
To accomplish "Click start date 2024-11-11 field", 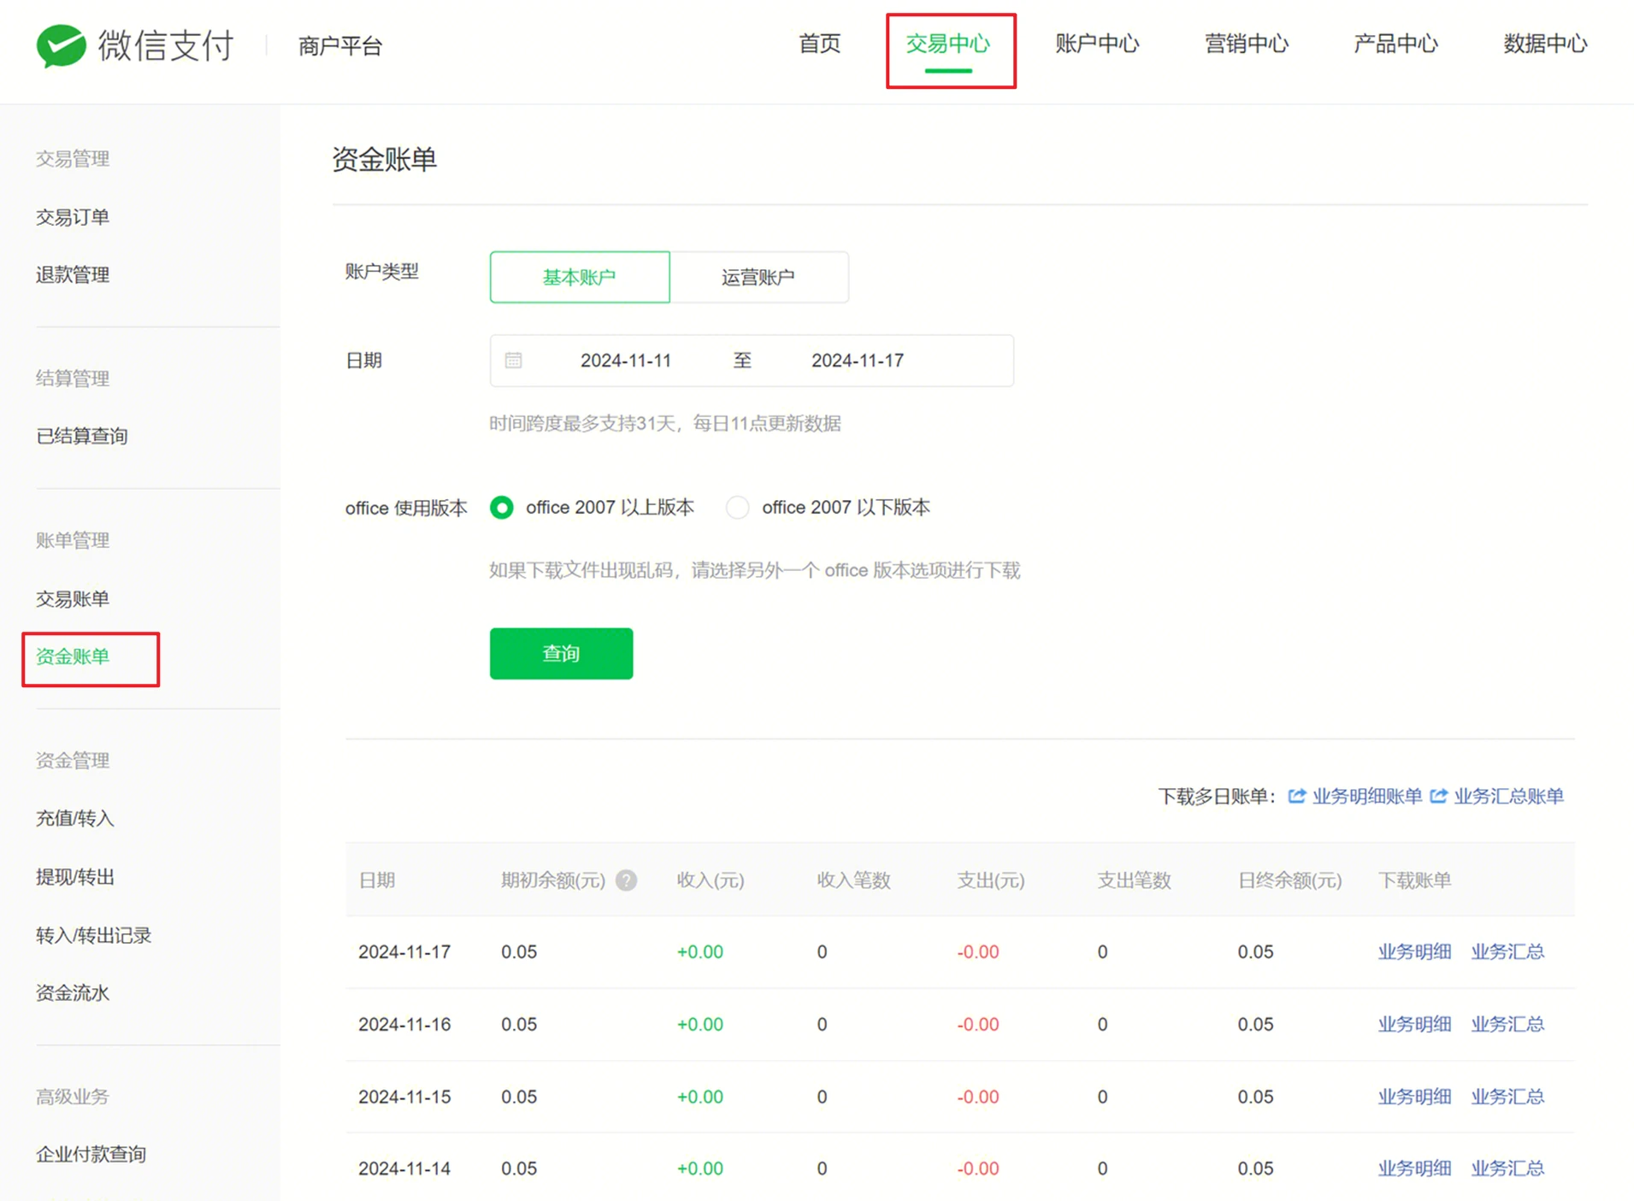I will tap(626, 361).
